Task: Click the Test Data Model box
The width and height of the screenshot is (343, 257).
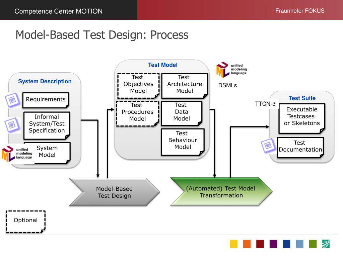Action: [182, 113]
